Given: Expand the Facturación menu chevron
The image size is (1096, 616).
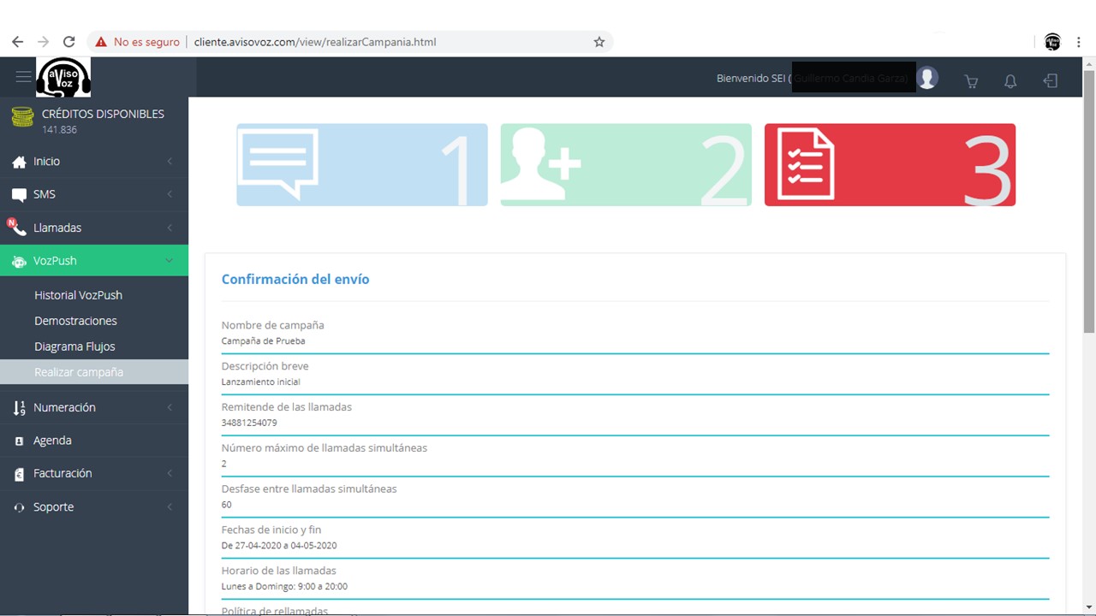Looking at the screenshot, I should coord(170,474).
